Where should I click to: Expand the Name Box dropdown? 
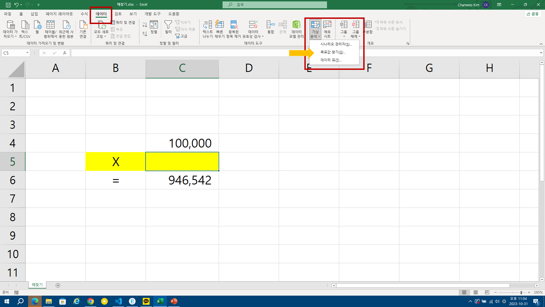coord(27,53)
